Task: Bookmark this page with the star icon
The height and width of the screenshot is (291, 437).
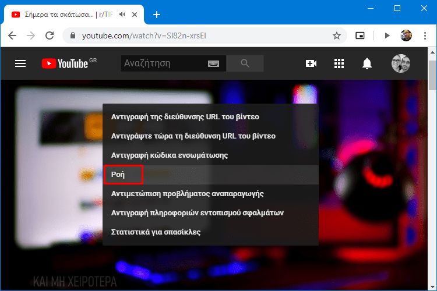Action: click(337, 36)
